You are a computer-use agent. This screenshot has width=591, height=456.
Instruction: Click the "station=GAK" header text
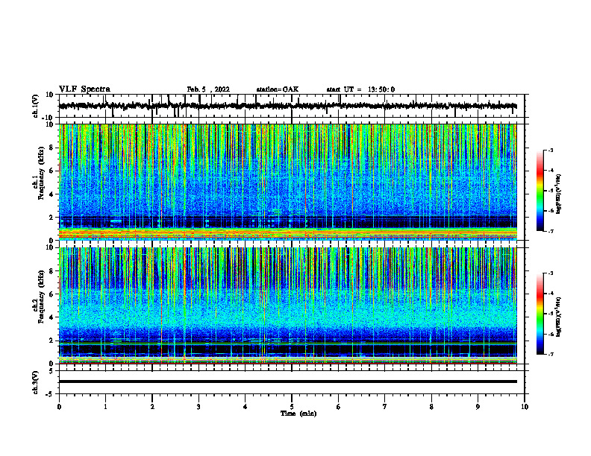coord(278,89)
